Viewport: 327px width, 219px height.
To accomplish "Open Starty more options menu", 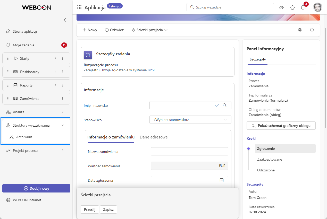I will click(62, 58).
